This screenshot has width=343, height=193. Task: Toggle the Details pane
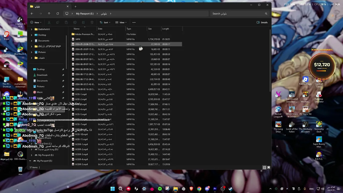click(262, 23)
